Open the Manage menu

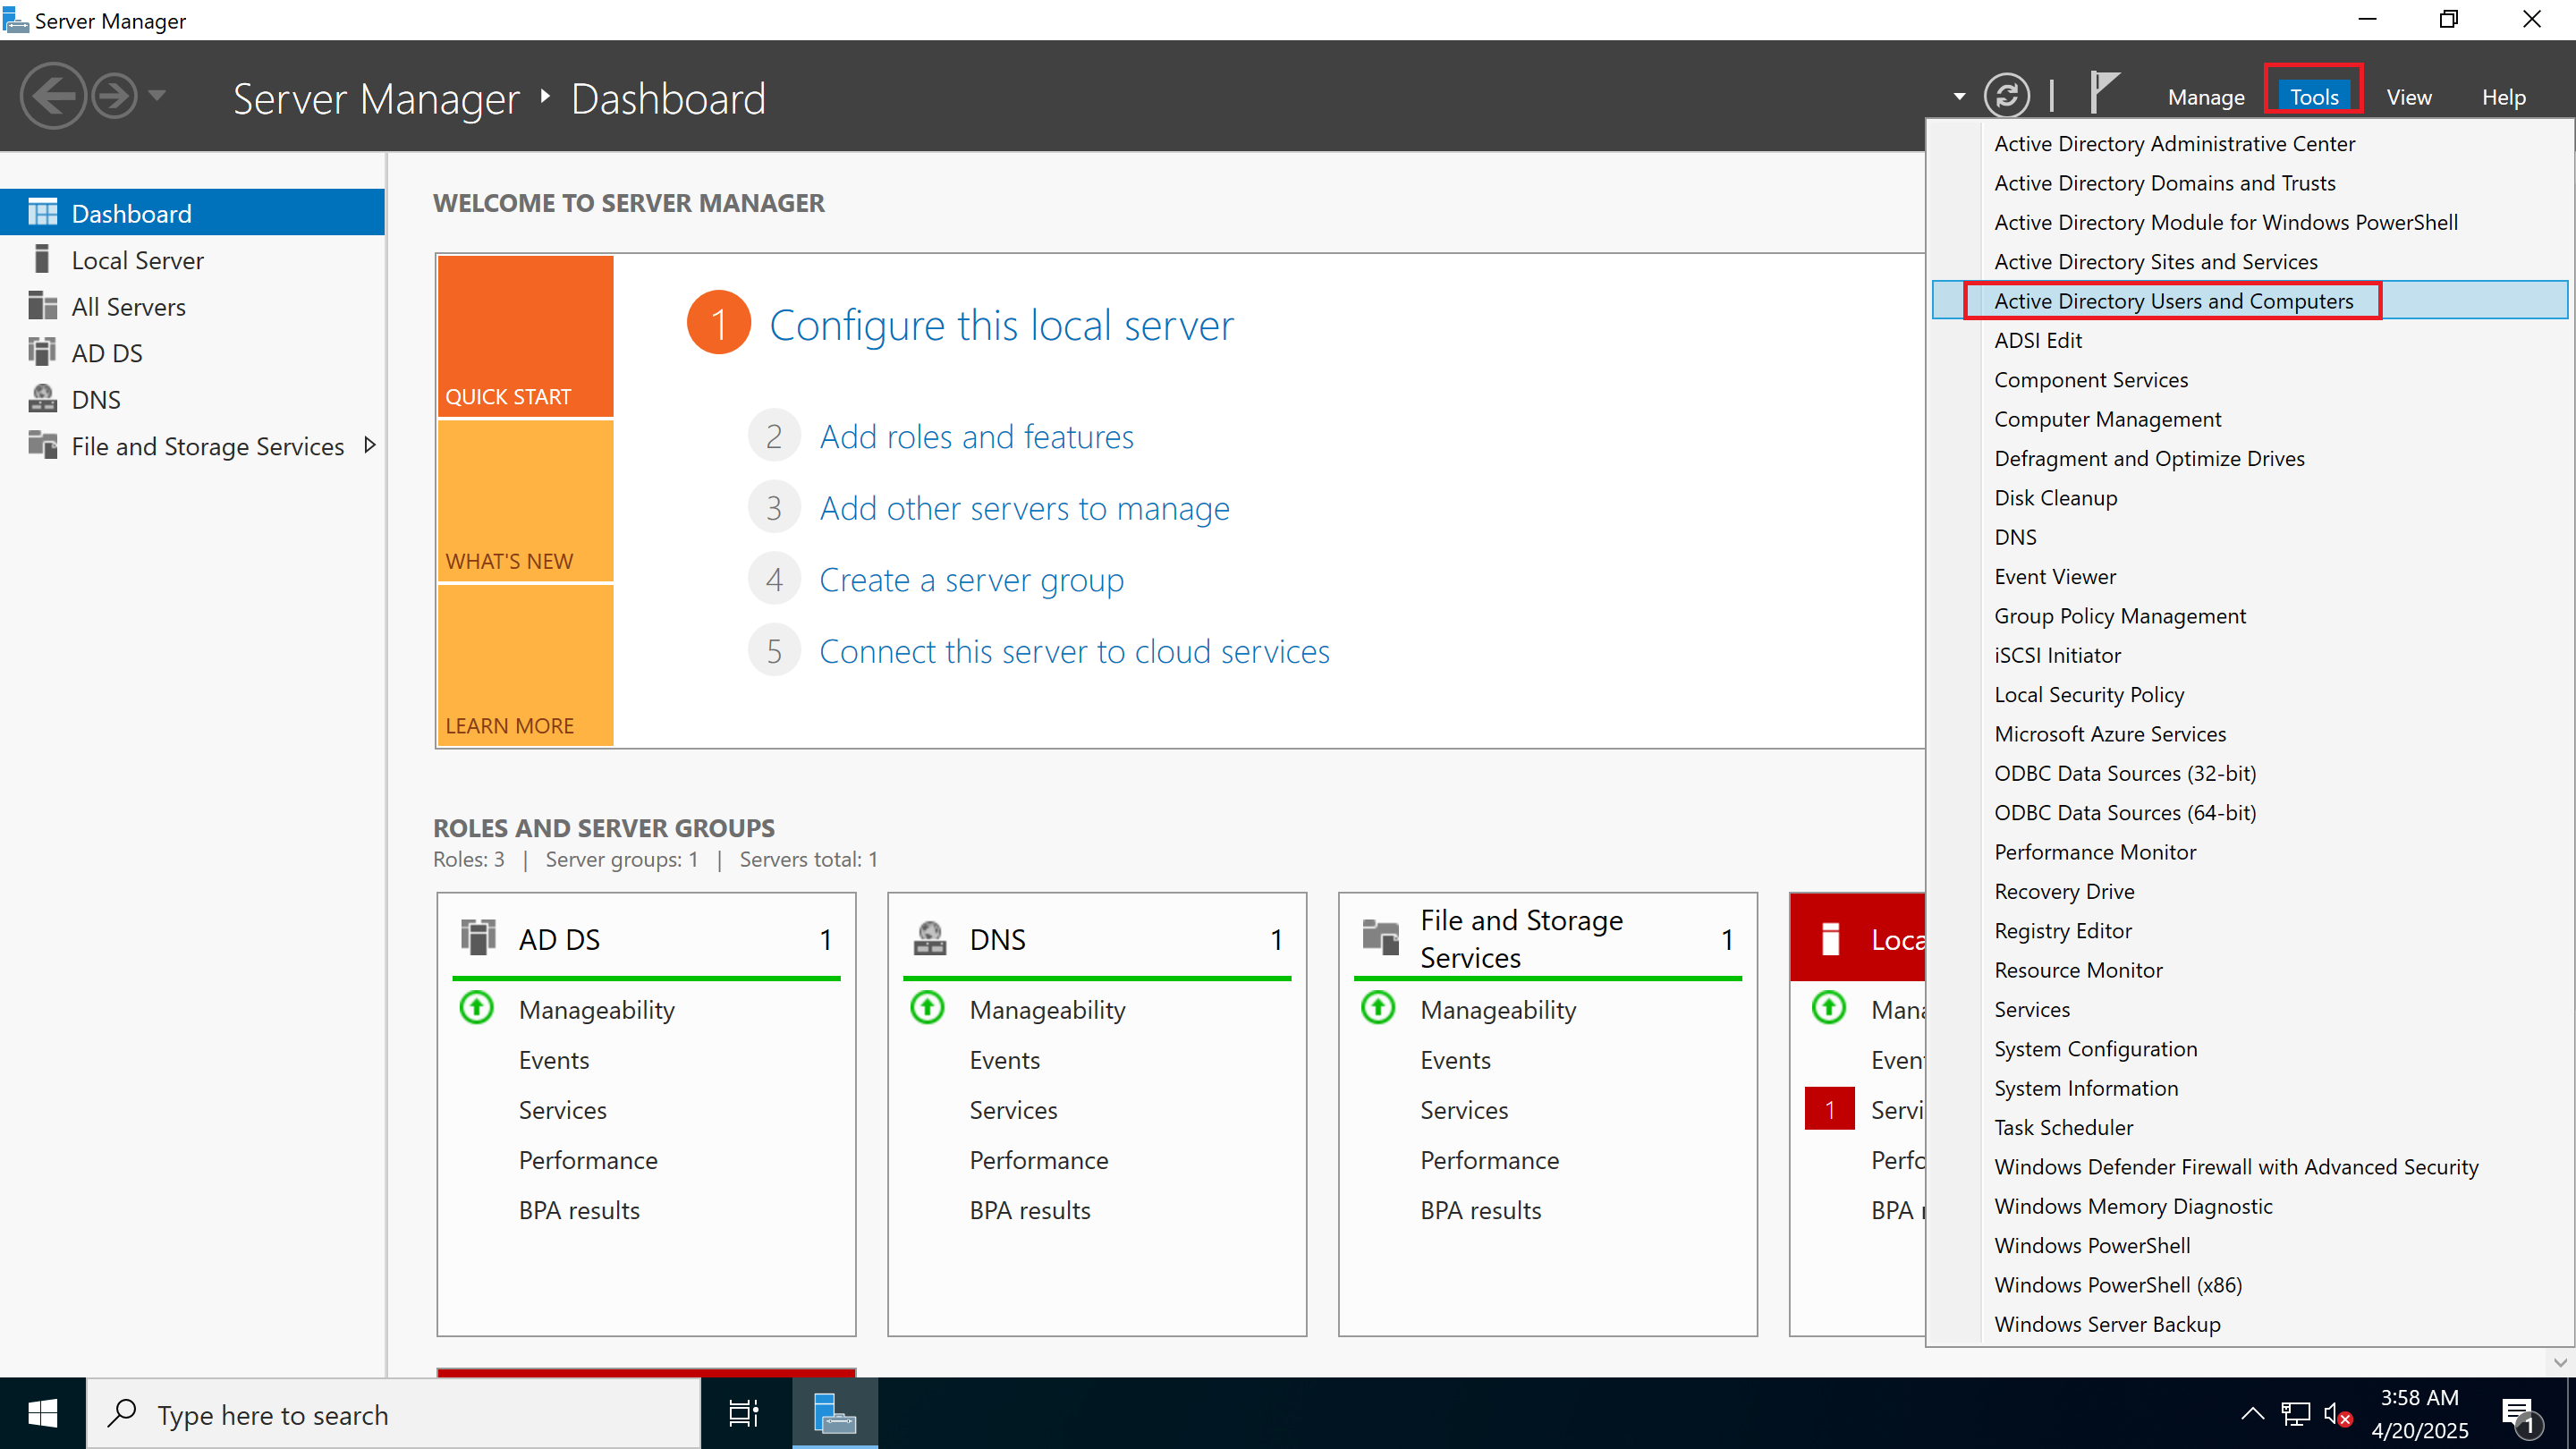click(2206, 97)
